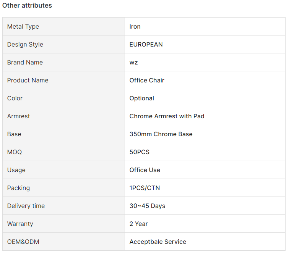The image size is (289, 253).
Task: Click the 'Optional' color value
Action: click(x=142, y=98)
